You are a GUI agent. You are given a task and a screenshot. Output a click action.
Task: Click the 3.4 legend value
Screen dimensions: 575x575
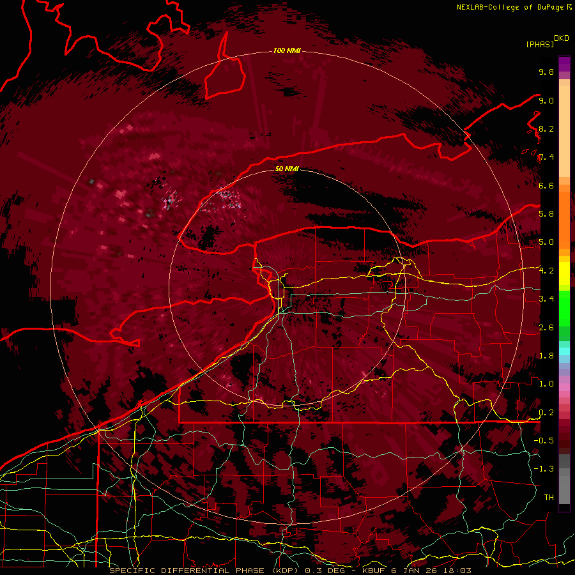(x=546, y=299)
